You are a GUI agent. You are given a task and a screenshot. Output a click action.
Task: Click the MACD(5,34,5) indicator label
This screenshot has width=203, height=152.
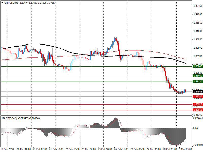click(x=10, y=118)
